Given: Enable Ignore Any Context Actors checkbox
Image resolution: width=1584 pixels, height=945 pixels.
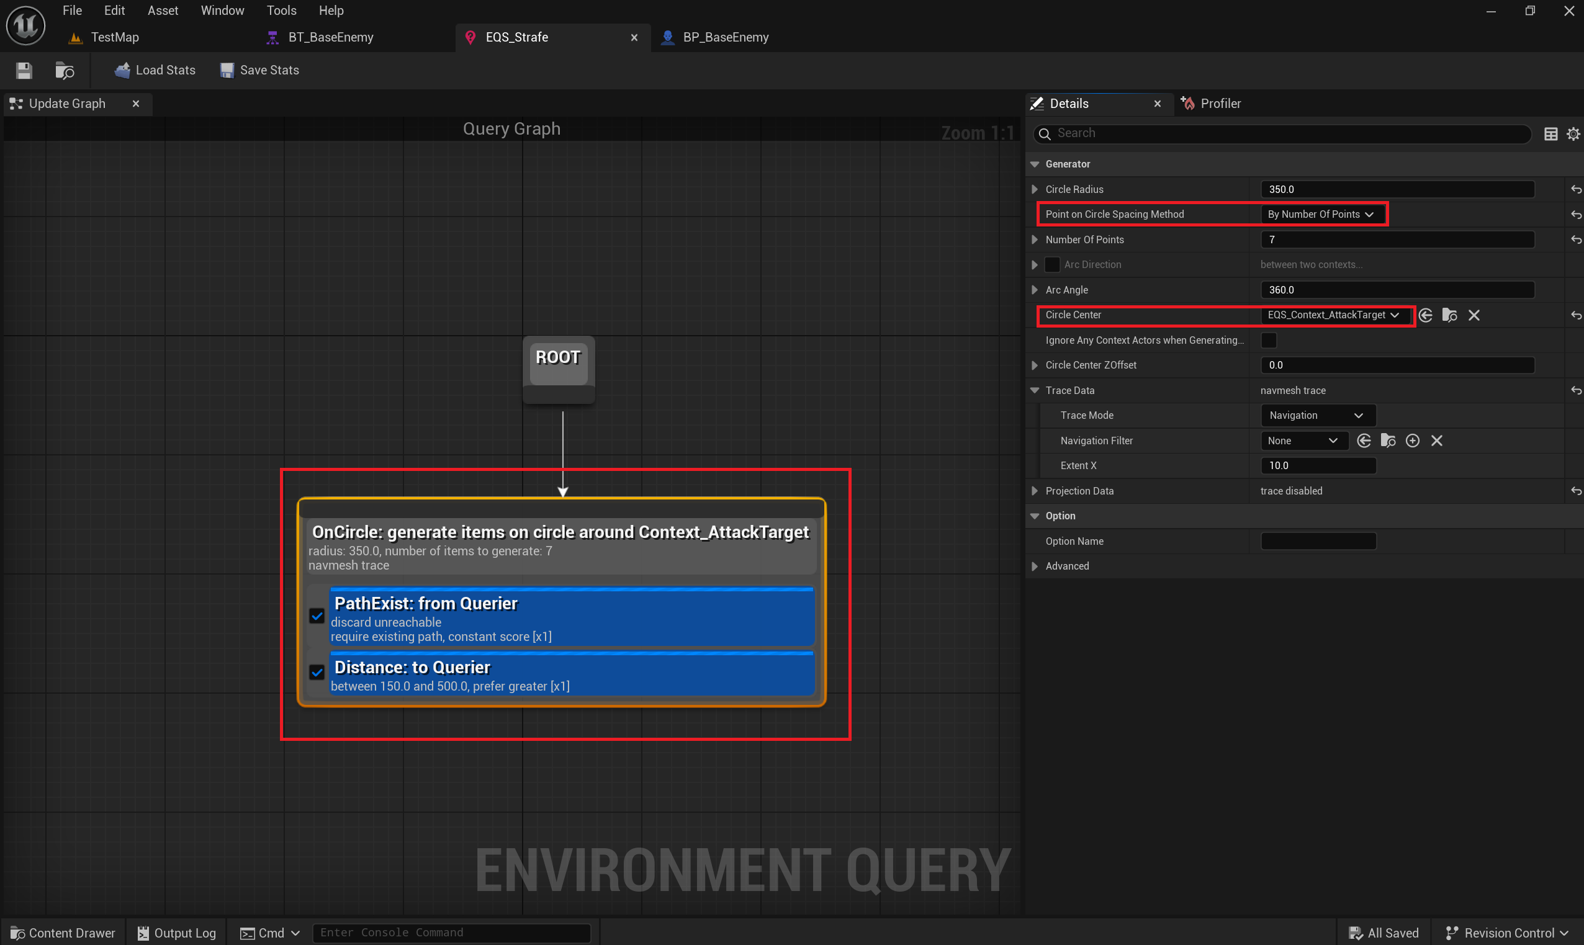Looking at the screenshot, I should pyautogui.click(x=1269, y=340).
